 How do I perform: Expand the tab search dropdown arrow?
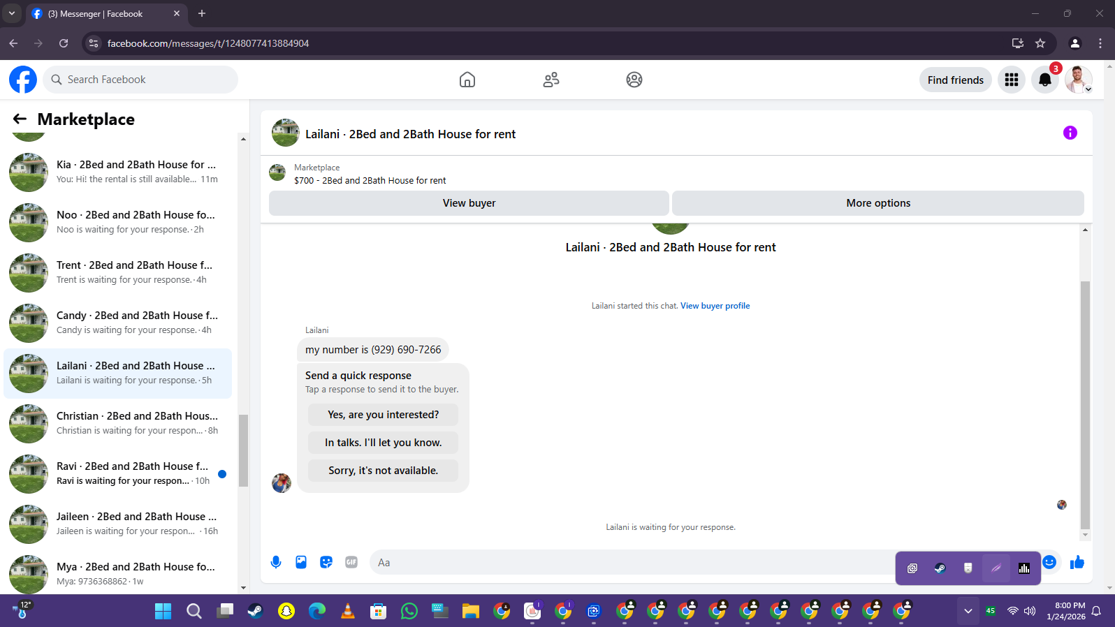tap(12, 13)
